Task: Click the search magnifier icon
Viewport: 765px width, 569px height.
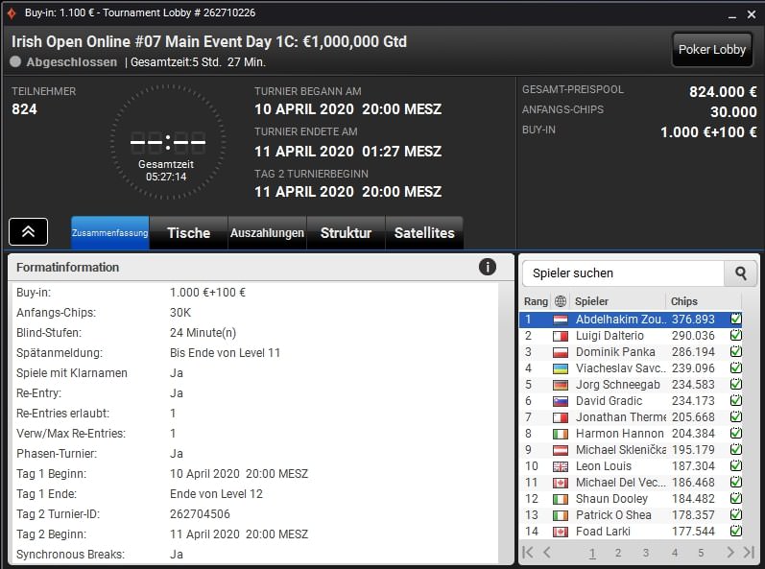Action: 740,273
